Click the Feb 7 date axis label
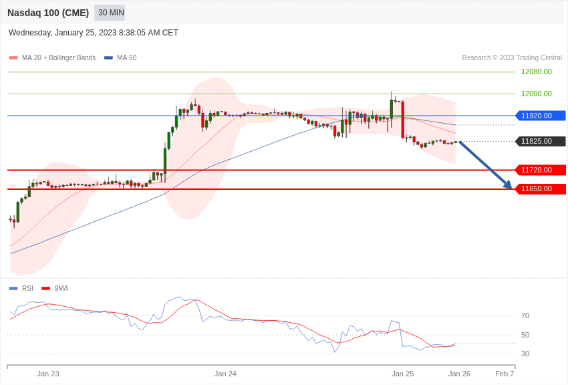 (x=505, y=374)
